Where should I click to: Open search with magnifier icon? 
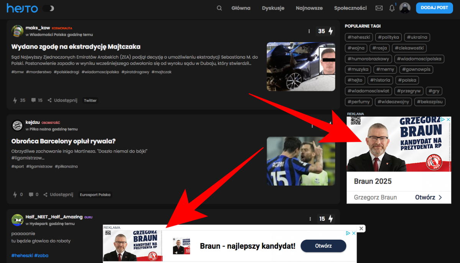pyautogui.click(x=219, y=8)
